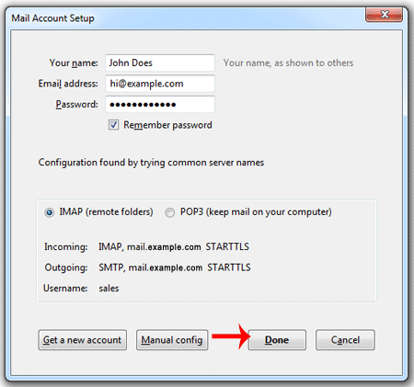
Task: Click the Outgoing SMTP server details line
Action: pos(175,267)
